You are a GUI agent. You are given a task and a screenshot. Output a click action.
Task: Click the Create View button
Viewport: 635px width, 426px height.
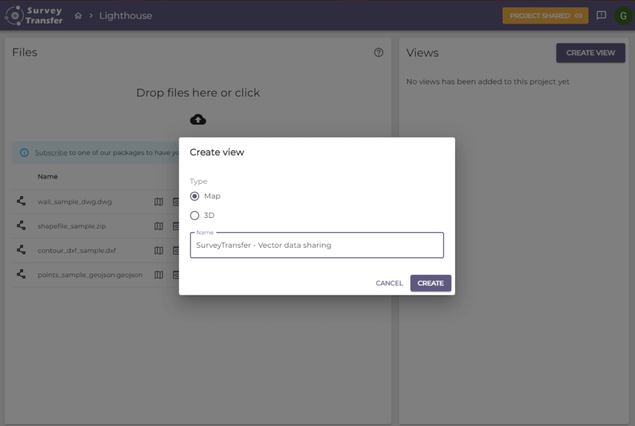tap(590, 53)
